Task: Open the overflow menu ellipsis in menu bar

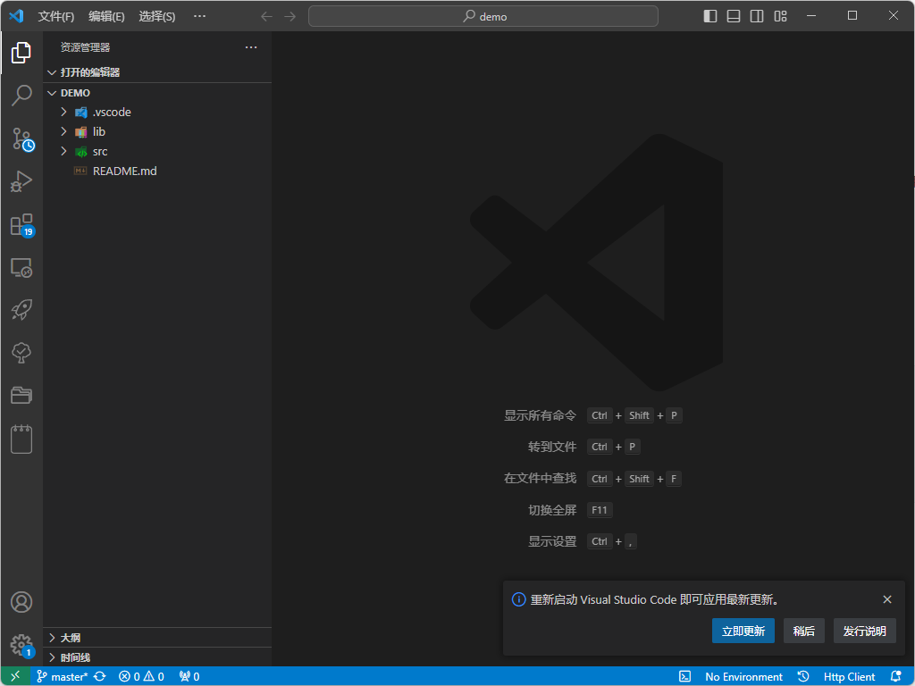Action: (x=199, y=16)
